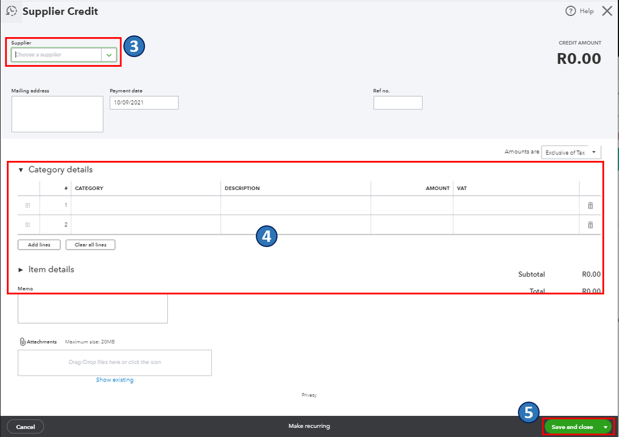This screenshot has height=437, width=619.
Task: Click the Attachments paperclip icon
Action: (22, 342)
